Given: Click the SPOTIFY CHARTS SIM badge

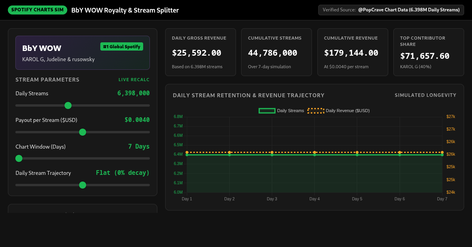Looking at the screenshot, I should [37, 10].
